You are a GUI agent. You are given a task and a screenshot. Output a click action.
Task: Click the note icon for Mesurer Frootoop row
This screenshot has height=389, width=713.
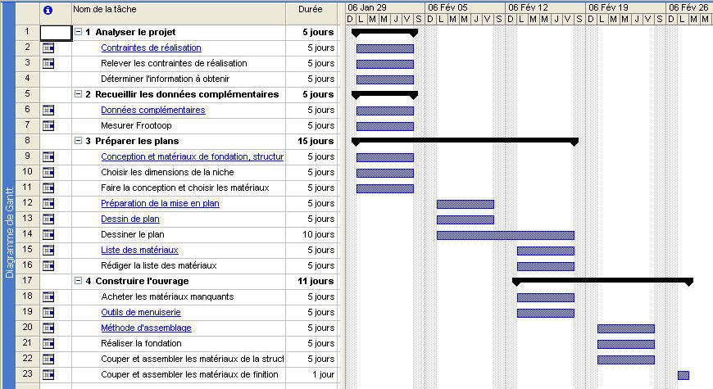[x=48, y=125]
